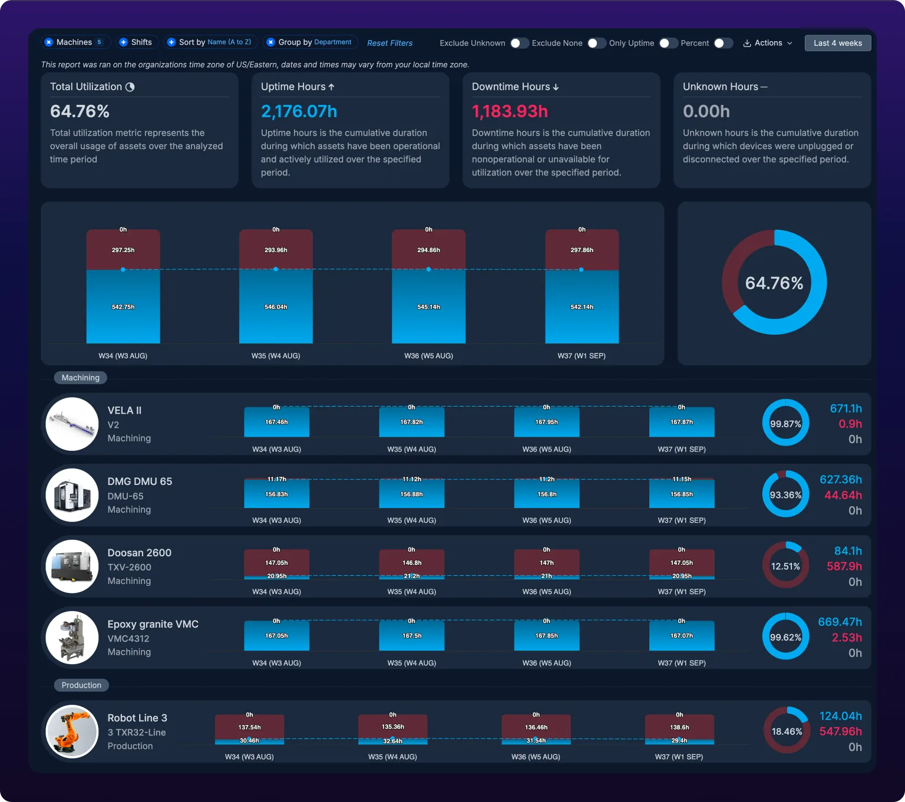The image size is (905, 802).
Task: Click the large 64.76% utilization donut chart
Action: click(x=774, y=282)
